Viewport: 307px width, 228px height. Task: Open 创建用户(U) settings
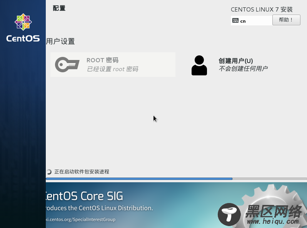tap(243, 65)
